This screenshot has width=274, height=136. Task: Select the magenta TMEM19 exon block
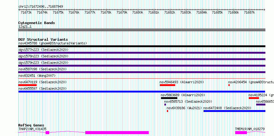click(x=241, y=133)
